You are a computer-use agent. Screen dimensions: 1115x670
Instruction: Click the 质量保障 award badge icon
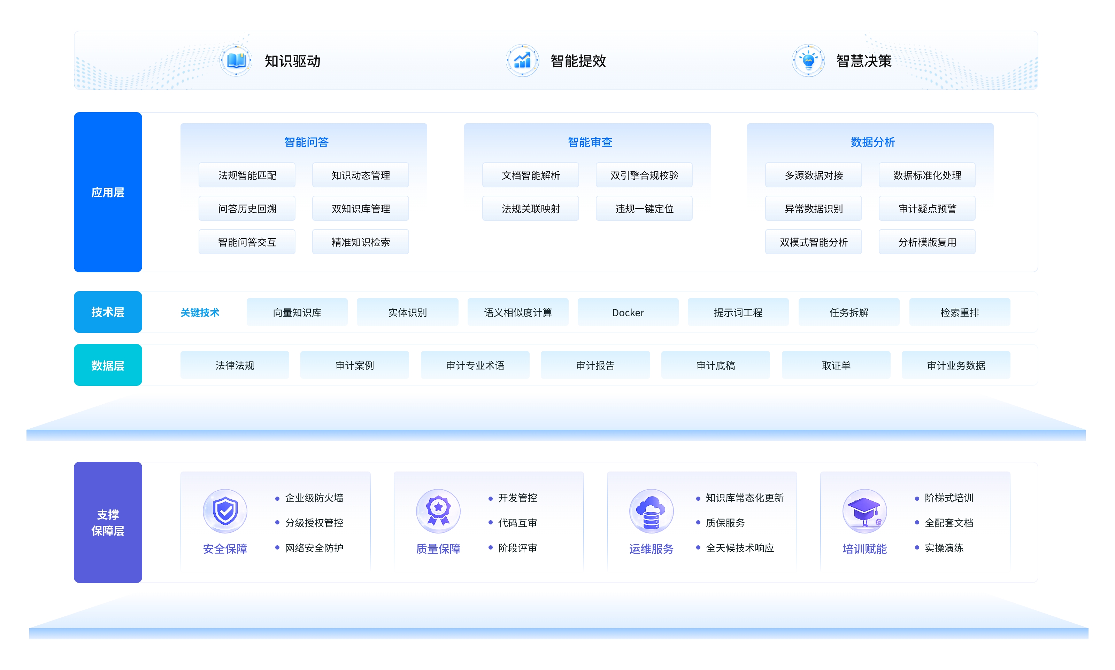point(438,511)
